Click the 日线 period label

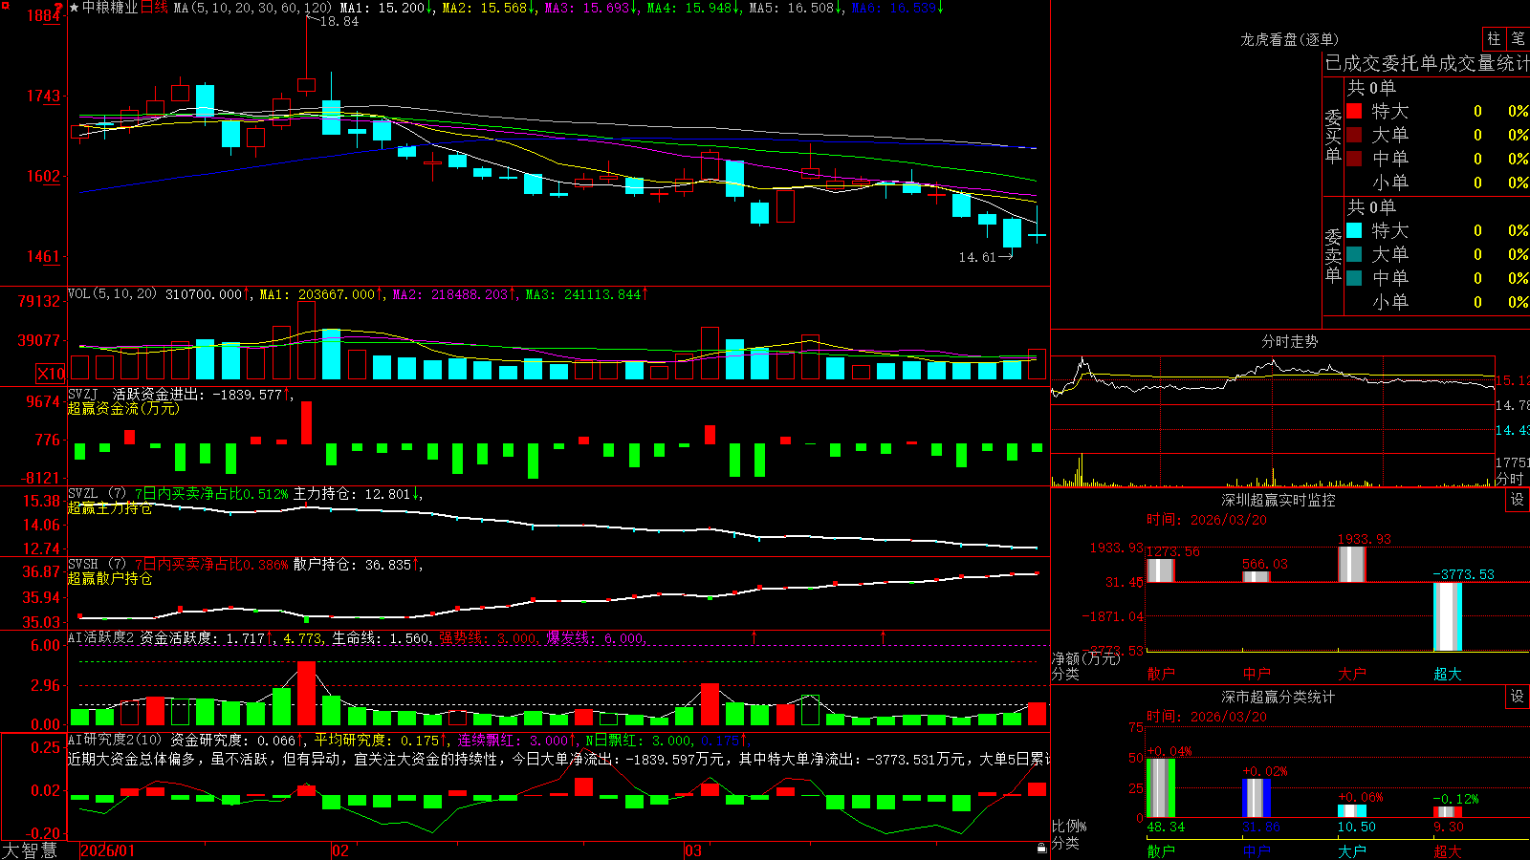click(x=154, y=8)
